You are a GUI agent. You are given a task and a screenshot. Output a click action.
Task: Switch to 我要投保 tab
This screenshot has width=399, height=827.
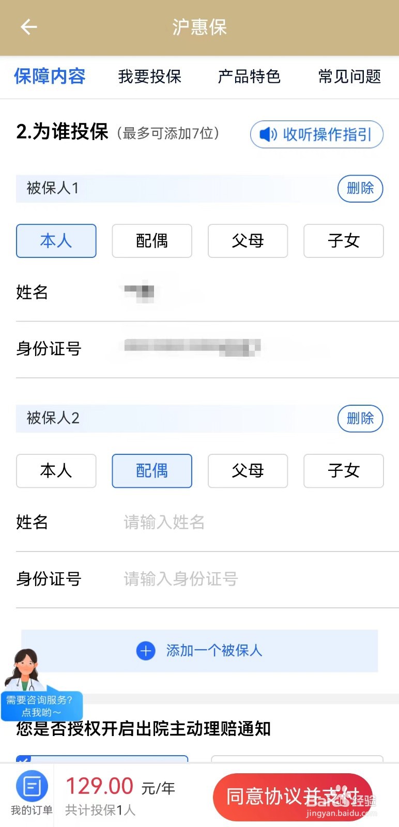click(150, 76)
